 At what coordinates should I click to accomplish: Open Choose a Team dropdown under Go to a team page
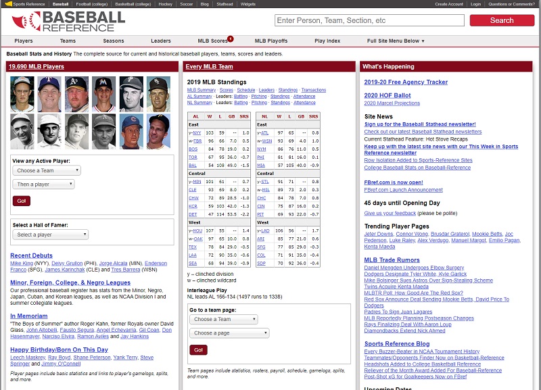pyautogui.click(x=224, y=319)
